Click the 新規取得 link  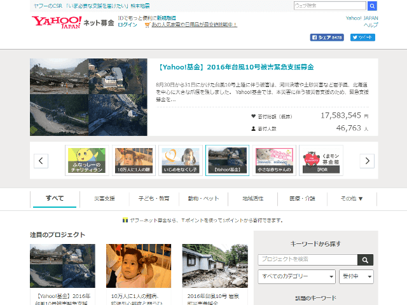(167, 18)
